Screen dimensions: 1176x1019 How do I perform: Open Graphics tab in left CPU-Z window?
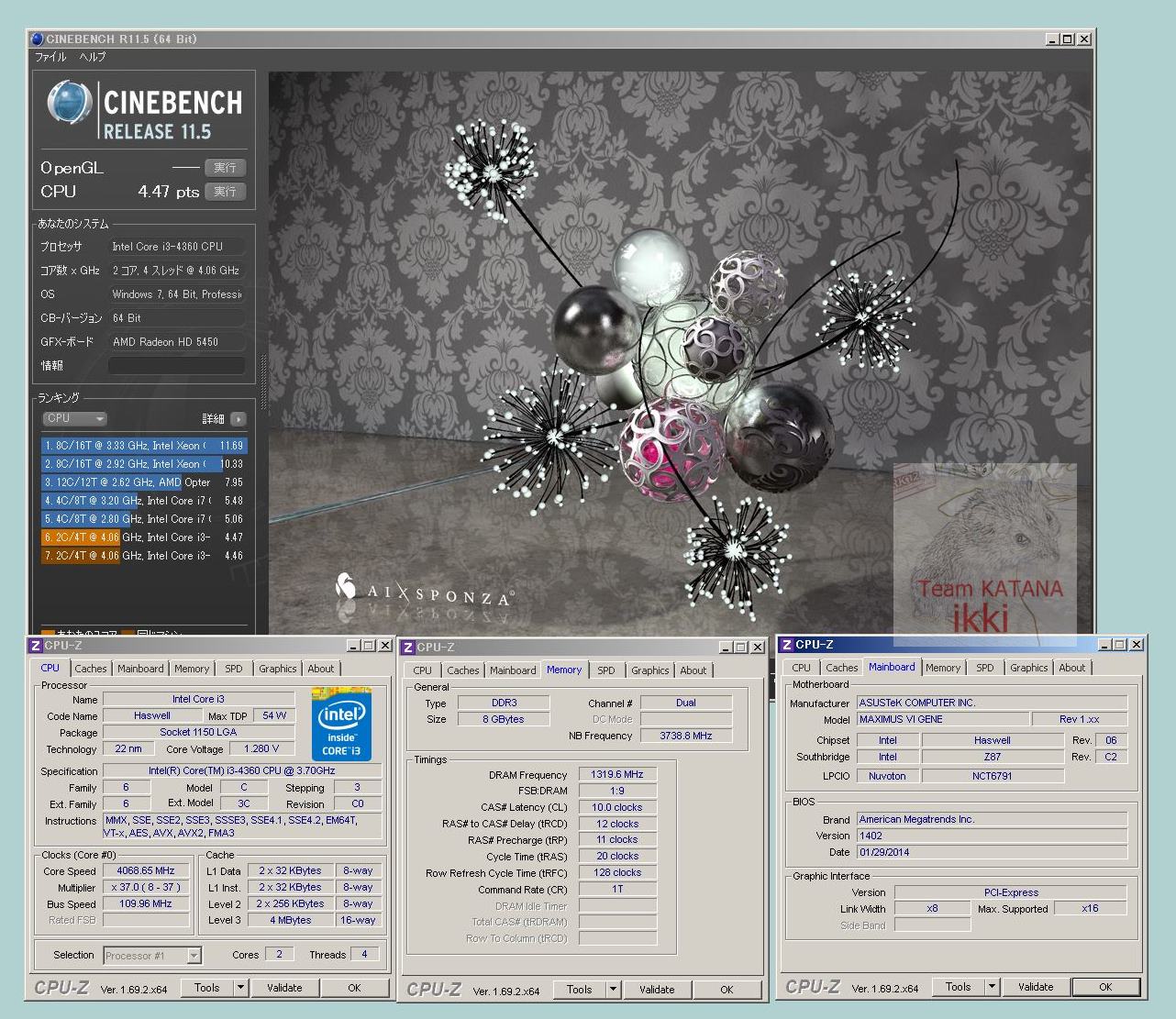point(277,669)
